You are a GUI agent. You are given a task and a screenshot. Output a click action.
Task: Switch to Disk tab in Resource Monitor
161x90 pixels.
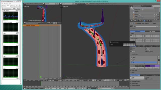coord(17,6)
